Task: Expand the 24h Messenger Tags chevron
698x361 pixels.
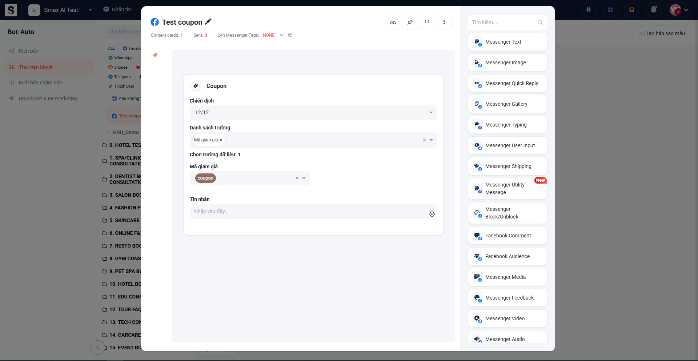Action: pyautogui.click(x=282, y=35)
